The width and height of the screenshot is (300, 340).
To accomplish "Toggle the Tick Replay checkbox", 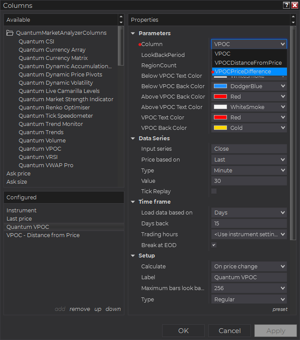I will [214, 191].
